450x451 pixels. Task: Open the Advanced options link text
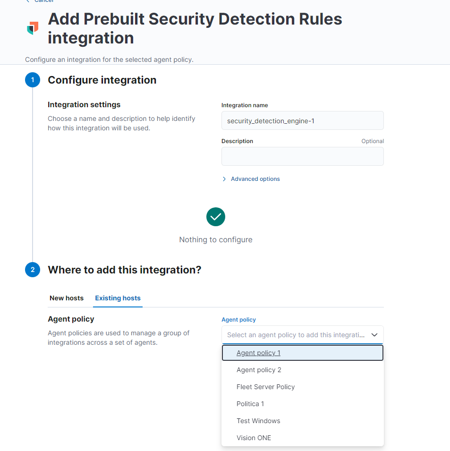[x=255, y=179]
